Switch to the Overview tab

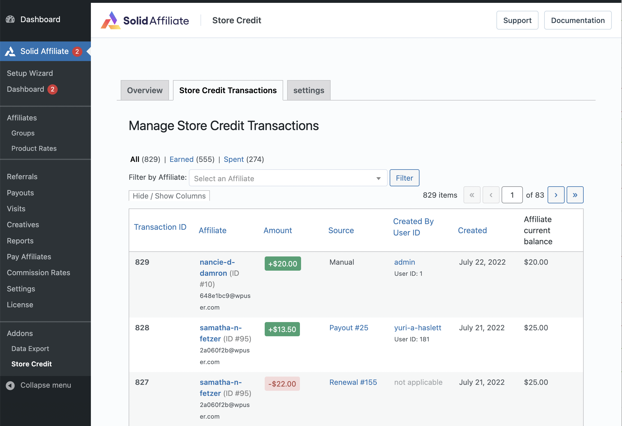(x=145, y=90)
